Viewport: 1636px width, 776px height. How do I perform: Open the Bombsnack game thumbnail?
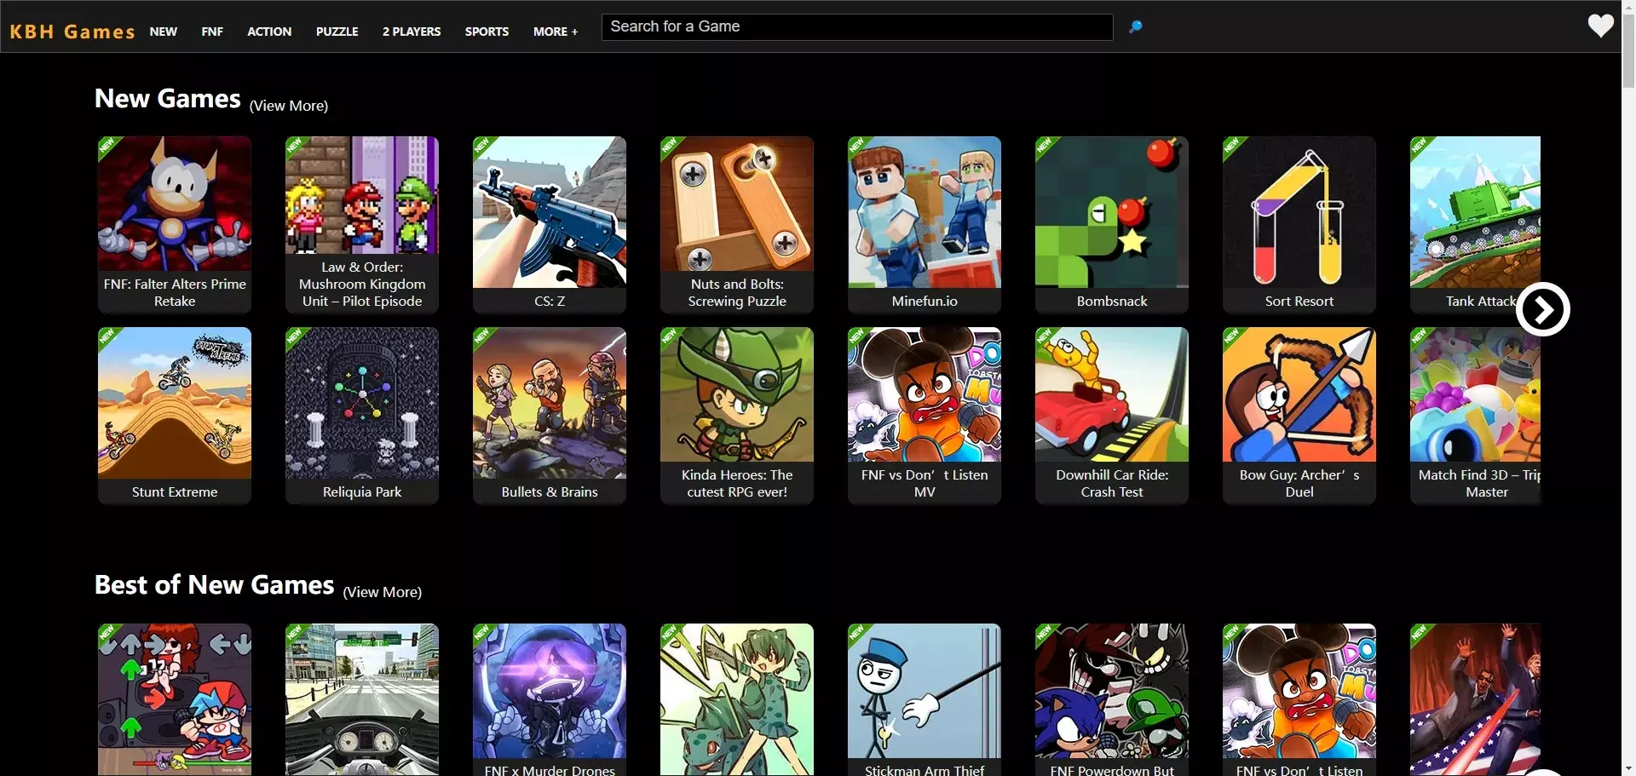1112,225
